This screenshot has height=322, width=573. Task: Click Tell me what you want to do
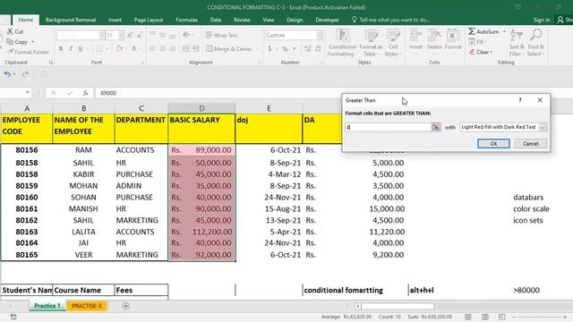390,20
